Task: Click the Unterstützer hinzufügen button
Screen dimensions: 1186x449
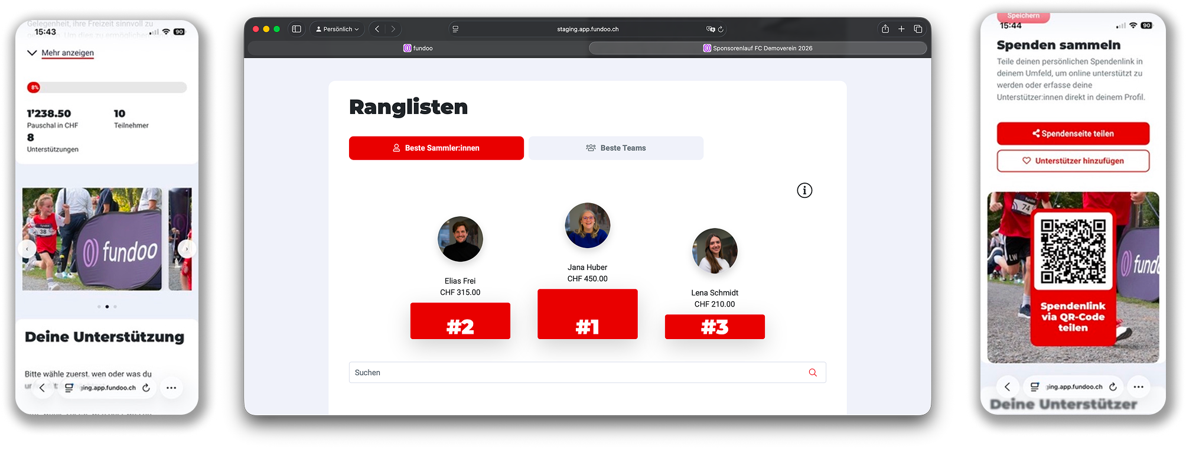Action: coord(1073,161)
